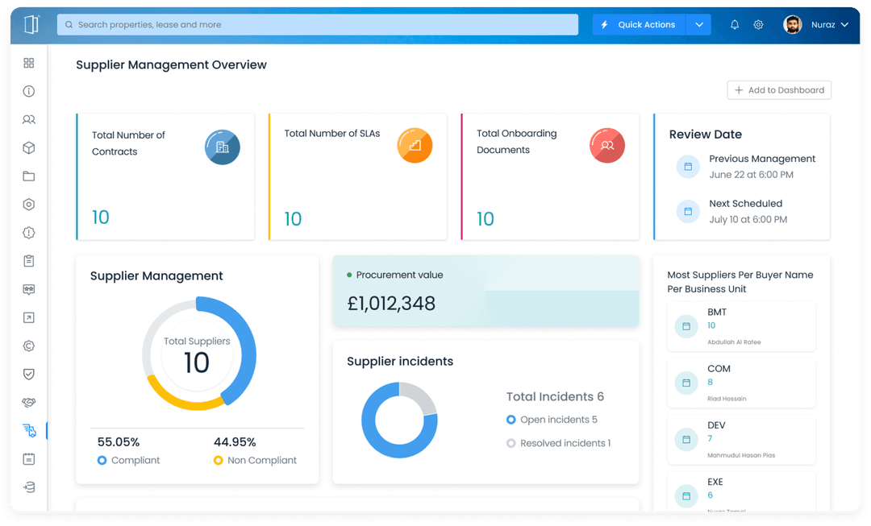Image resolution: width=871 pixels, height=526 pixels.
Task: Expand the Quick Actions dropdown arrow
Action: [699, 24]
